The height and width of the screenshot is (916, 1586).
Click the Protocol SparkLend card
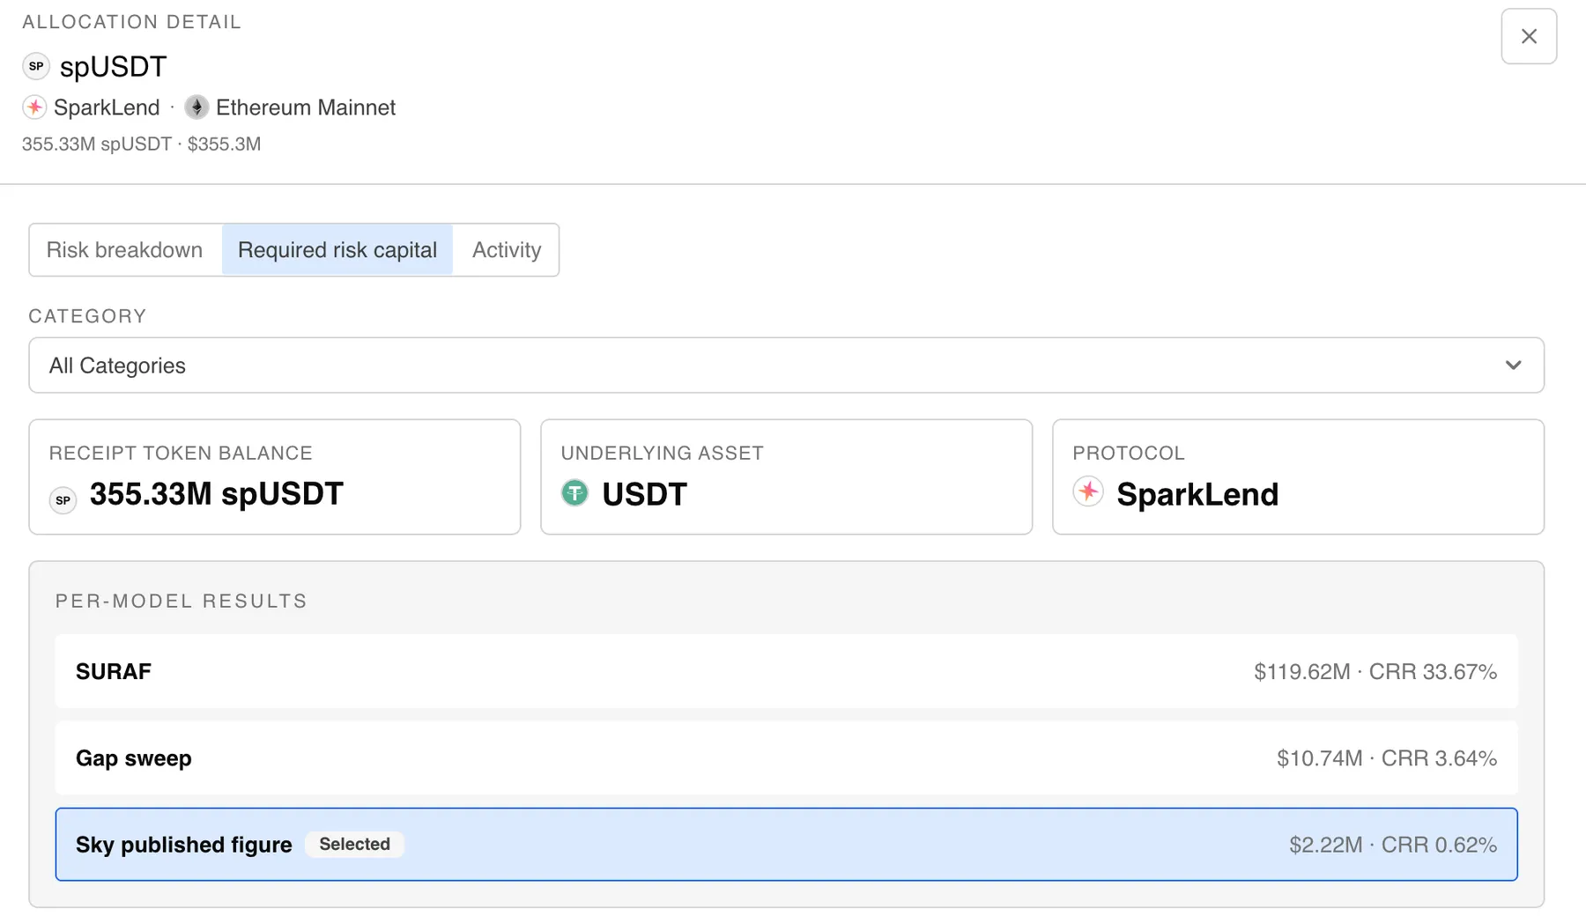click(1298, 476)
